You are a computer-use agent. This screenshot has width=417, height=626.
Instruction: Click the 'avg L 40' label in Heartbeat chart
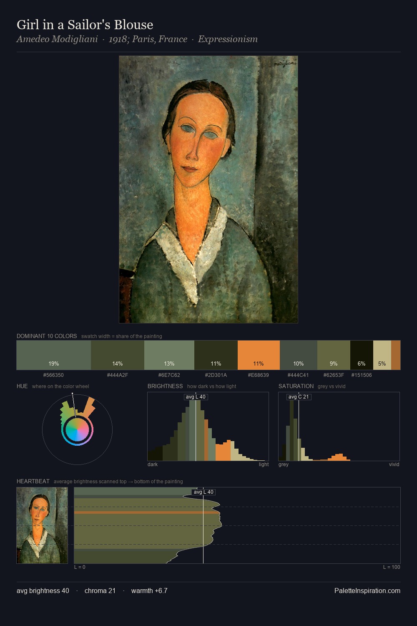point(203,492)
